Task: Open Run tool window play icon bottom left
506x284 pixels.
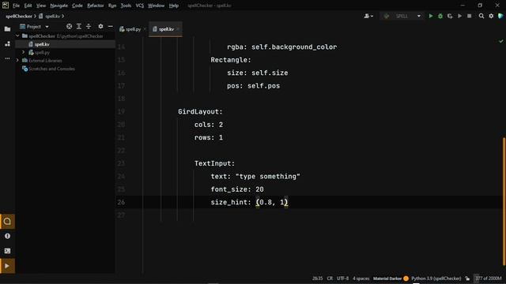Action: click(7, 266)
